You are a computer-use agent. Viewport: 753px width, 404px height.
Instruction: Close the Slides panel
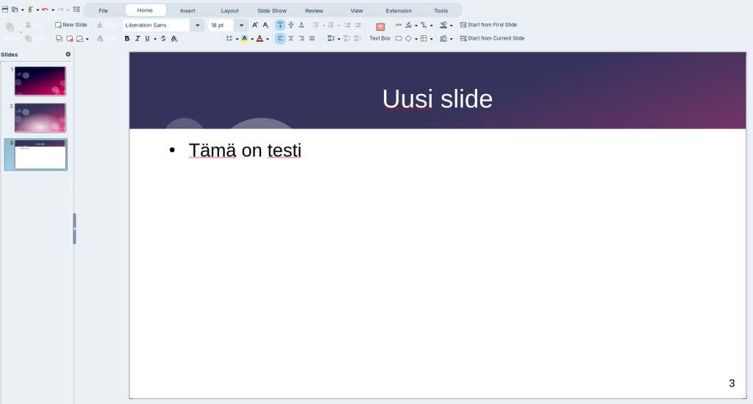point(68,54)
